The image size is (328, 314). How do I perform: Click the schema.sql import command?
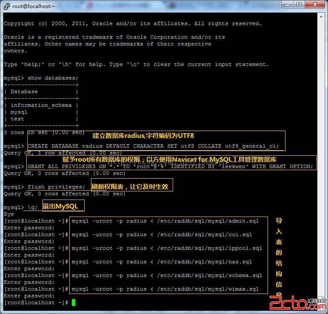coord(167,275)
